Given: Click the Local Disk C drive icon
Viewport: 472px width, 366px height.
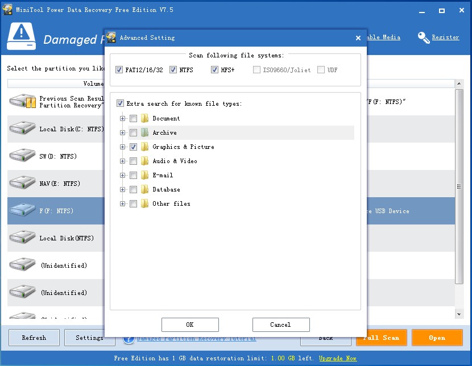Looking at the screenshot, I should (x=22, y=130).
